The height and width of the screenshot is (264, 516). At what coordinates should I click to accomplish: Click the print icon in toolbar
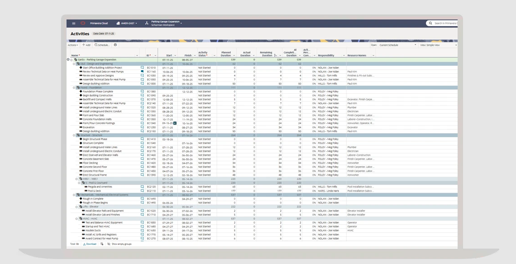(115, 45)
